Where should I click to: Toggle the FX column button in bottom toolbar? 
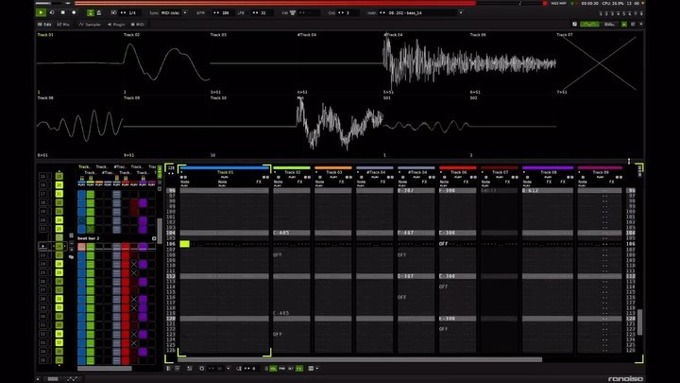click(299, 368)
